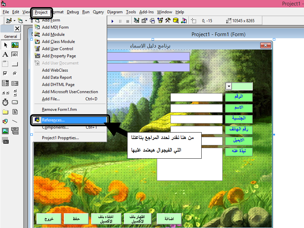Choose the Image control tool
This screenshot has height=228, width=304.
click(5, 131)
